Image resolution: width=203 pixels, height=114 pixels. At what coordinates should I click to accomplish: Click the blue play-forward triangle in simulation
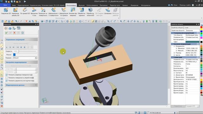click(25, 47)
